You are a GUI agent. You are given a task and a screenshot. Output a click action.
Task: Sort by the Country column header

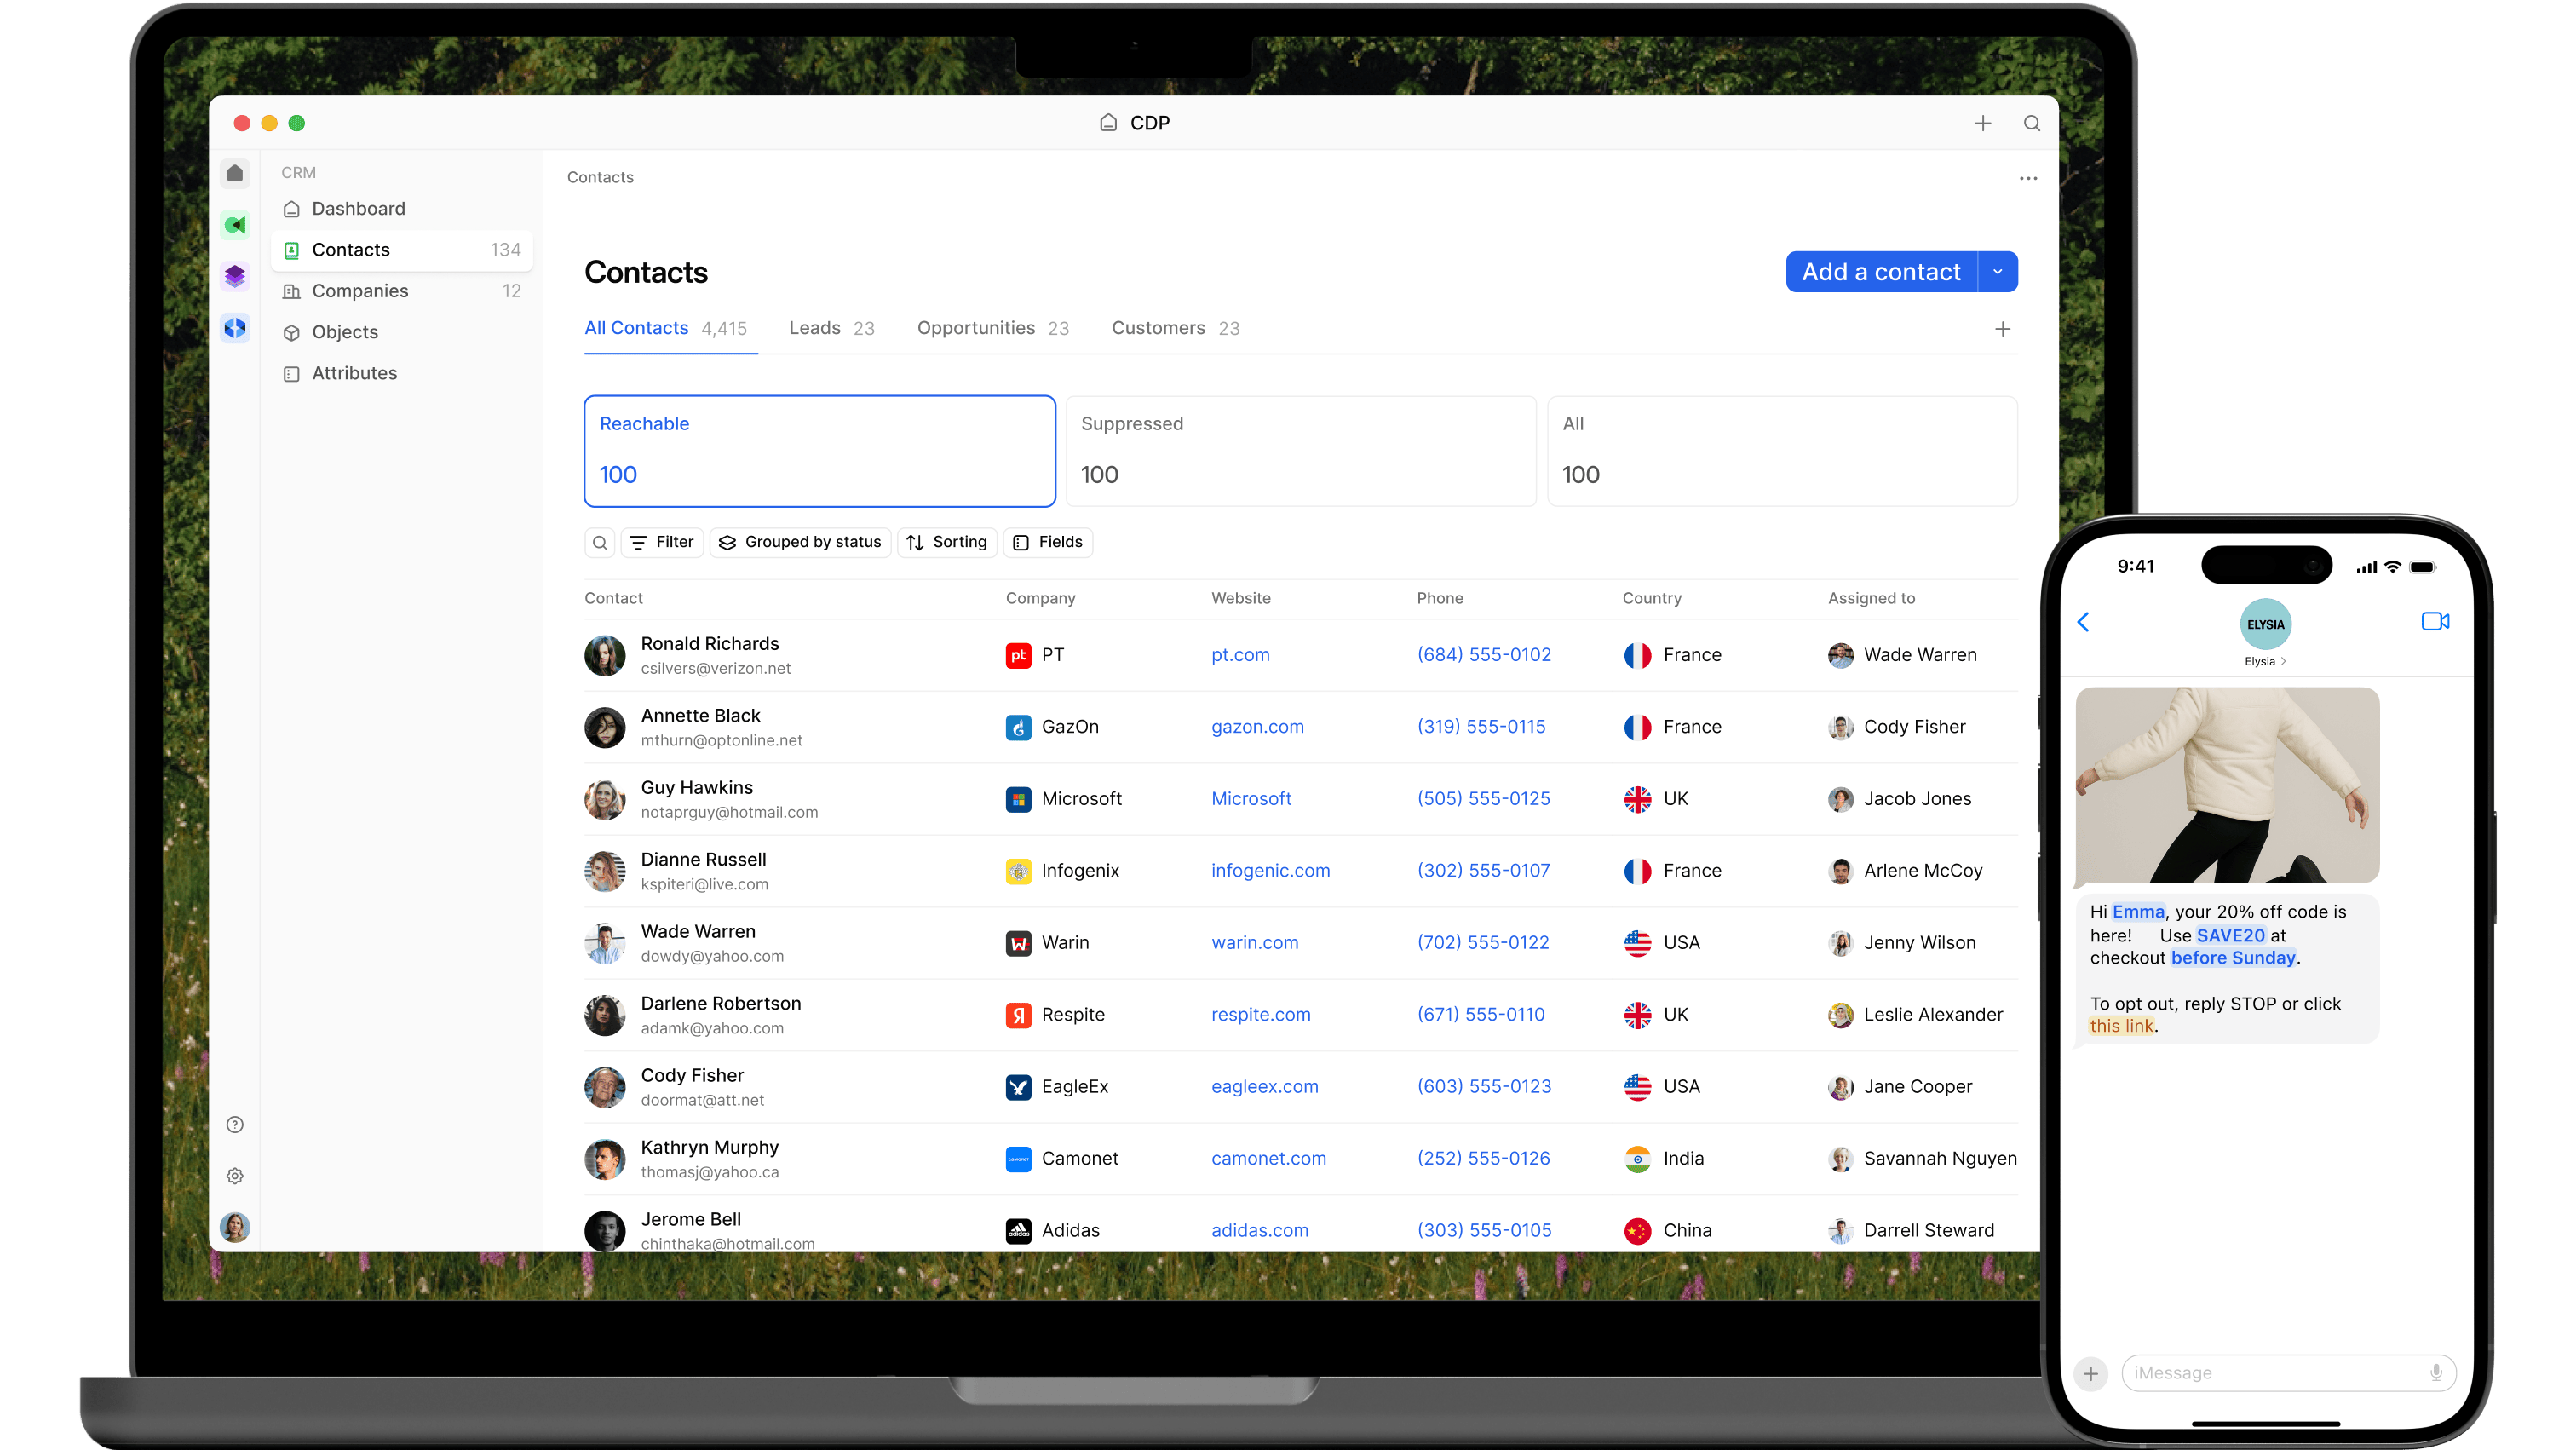pos(1651,598)
